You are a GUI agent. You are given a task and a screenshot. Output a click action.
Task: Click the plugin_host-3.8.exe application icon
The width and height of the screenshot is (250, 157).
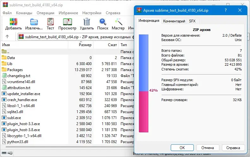pos(4,130)
